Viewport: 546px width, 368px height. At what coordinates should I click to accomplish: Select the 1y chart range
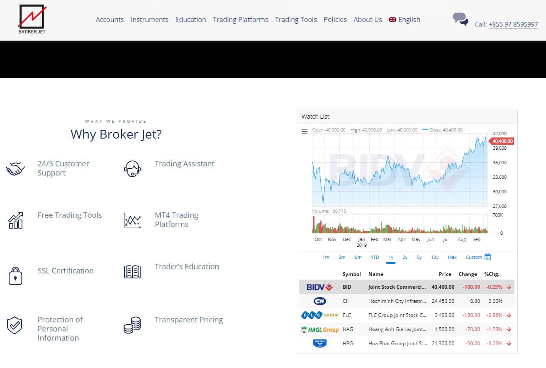(x=391, y=257)
